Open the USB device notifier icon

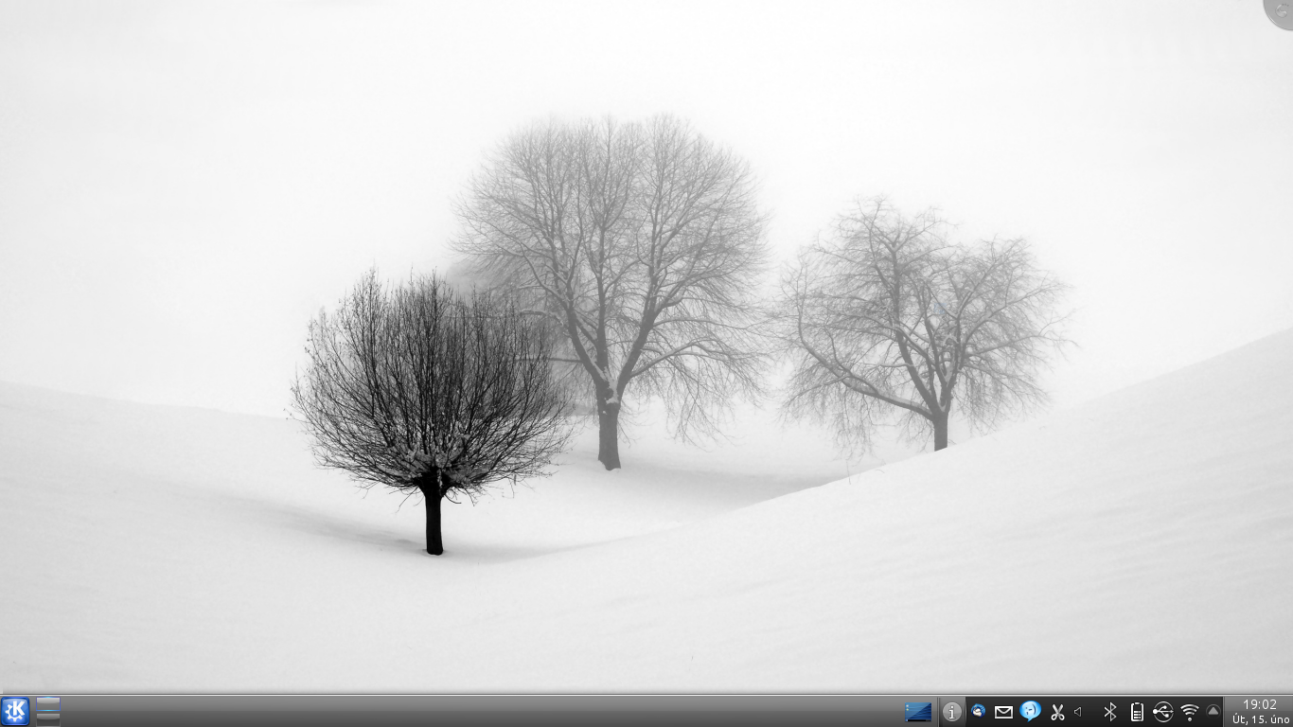pyautogui.click(x=1163, y=712)
